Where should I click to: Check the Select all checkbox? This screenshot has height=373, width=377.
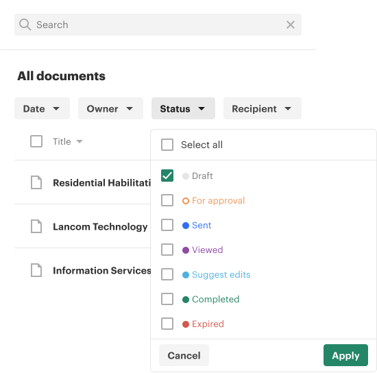[167, 145]
